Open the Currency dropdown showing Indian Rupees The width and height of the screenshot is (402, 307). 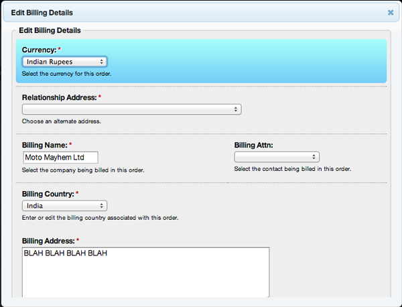(x=64, y=62)
